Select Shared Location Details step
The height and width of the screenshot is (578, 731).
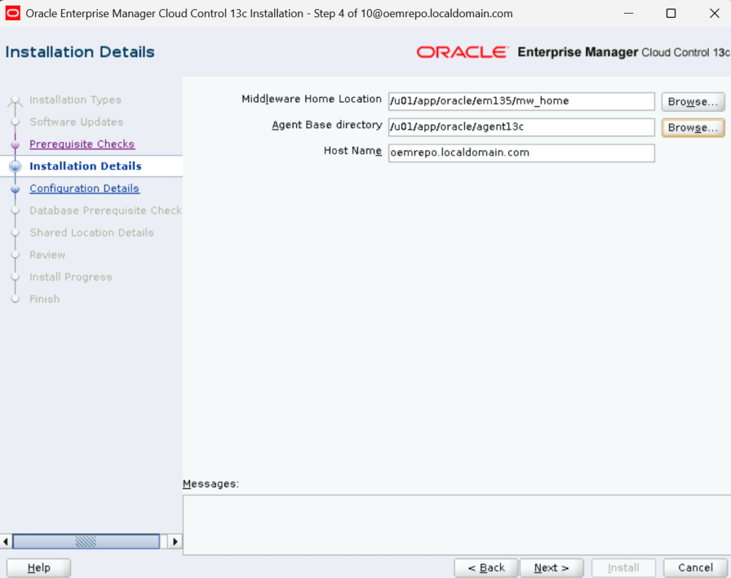[x=91, y=233]
